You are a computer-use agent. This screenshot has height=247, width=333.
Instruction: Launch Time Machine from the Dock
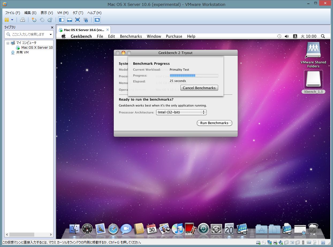[x=203, y=229]
